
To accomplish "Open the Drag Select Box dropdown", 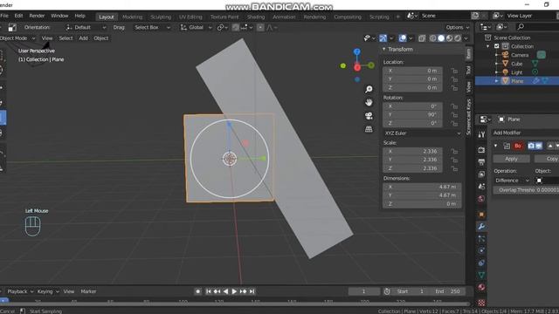I will tap(152, 27).
